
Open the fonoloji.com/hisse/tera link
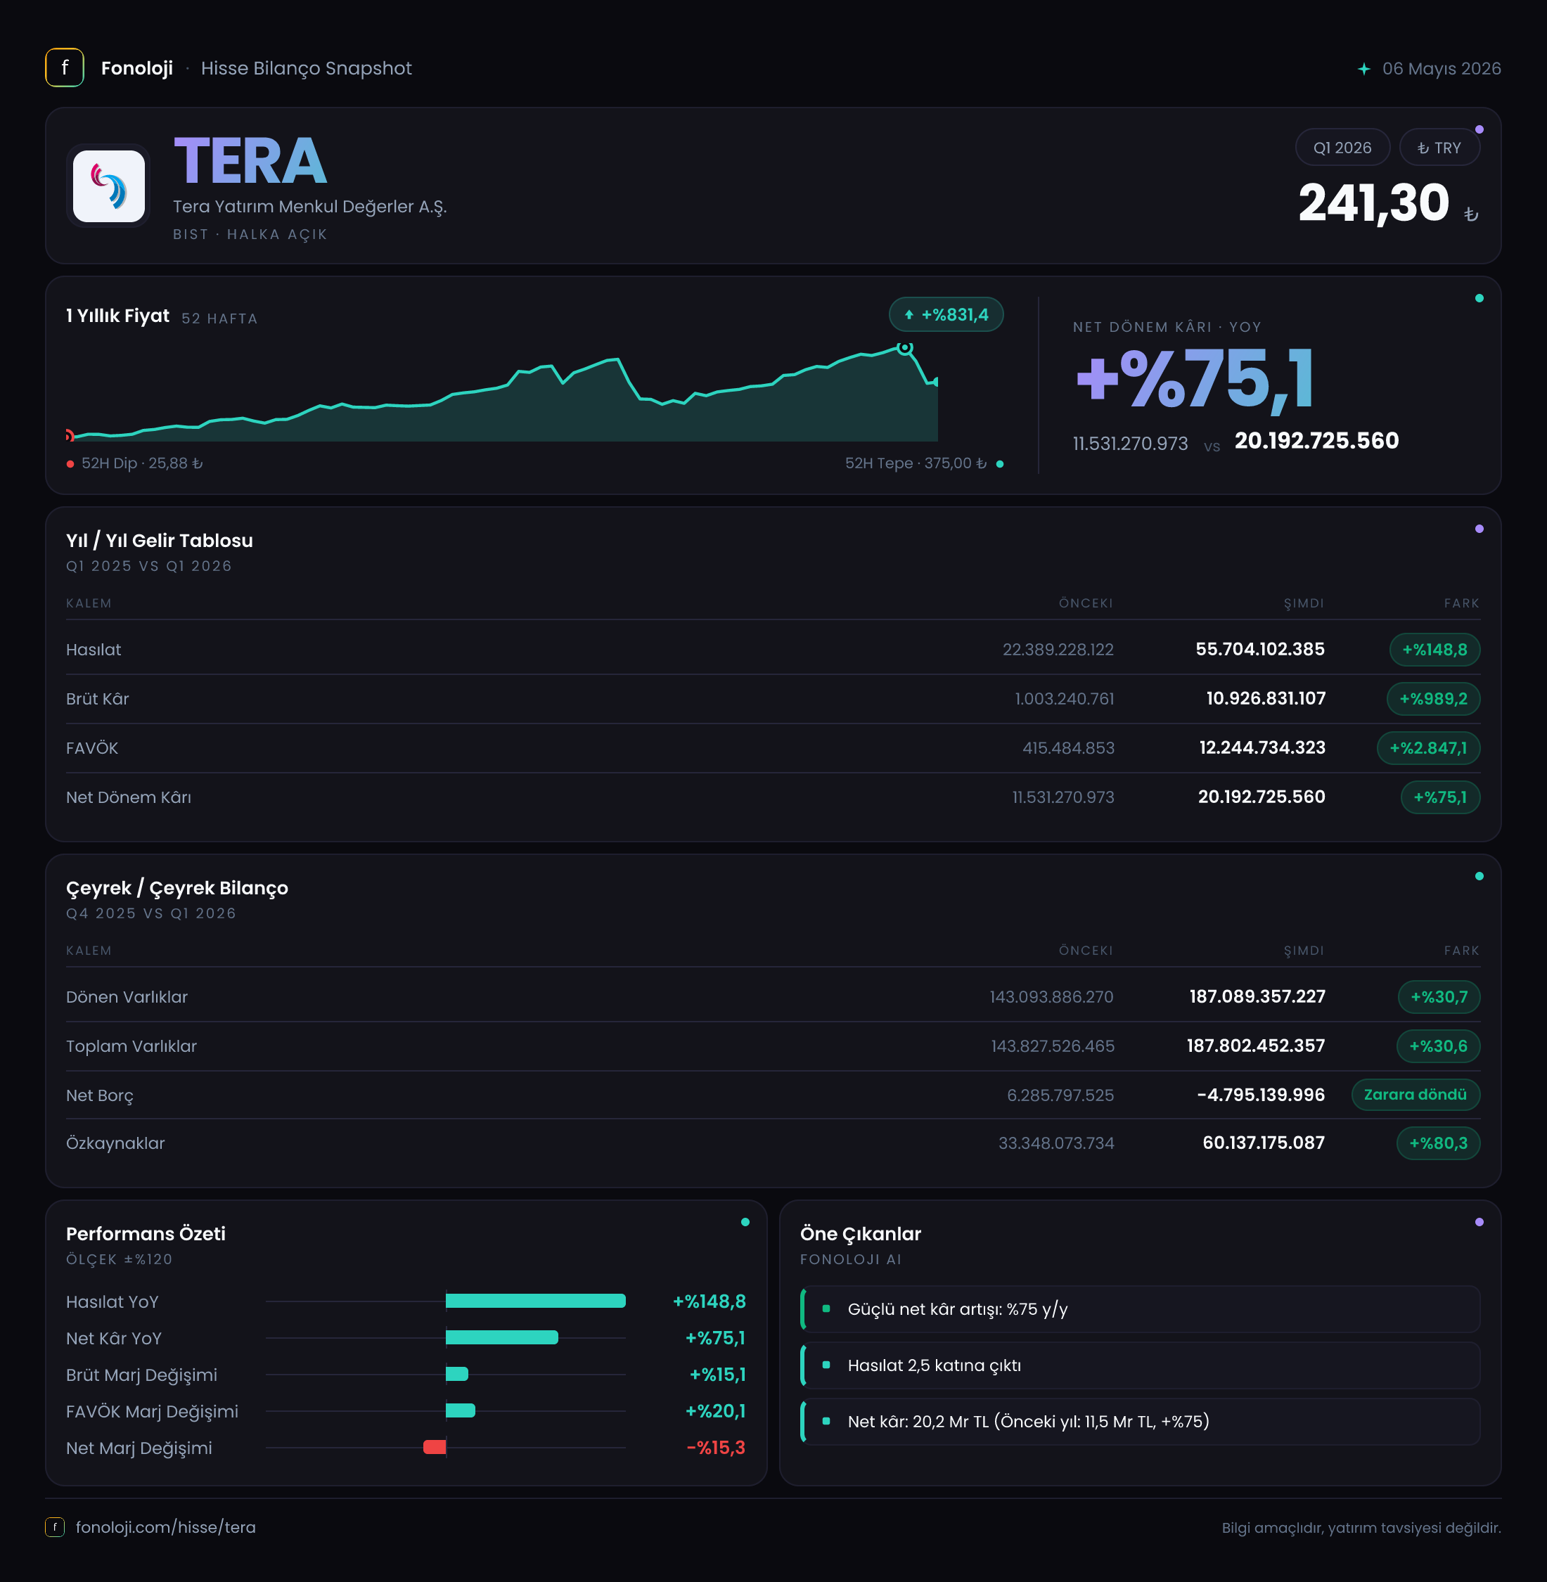click(x=166, y=1526)
